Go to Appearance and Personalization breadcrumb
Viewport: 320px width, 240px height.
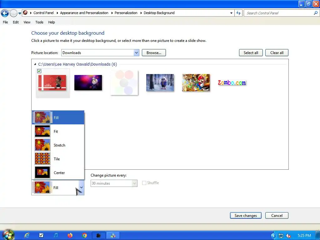84,13
